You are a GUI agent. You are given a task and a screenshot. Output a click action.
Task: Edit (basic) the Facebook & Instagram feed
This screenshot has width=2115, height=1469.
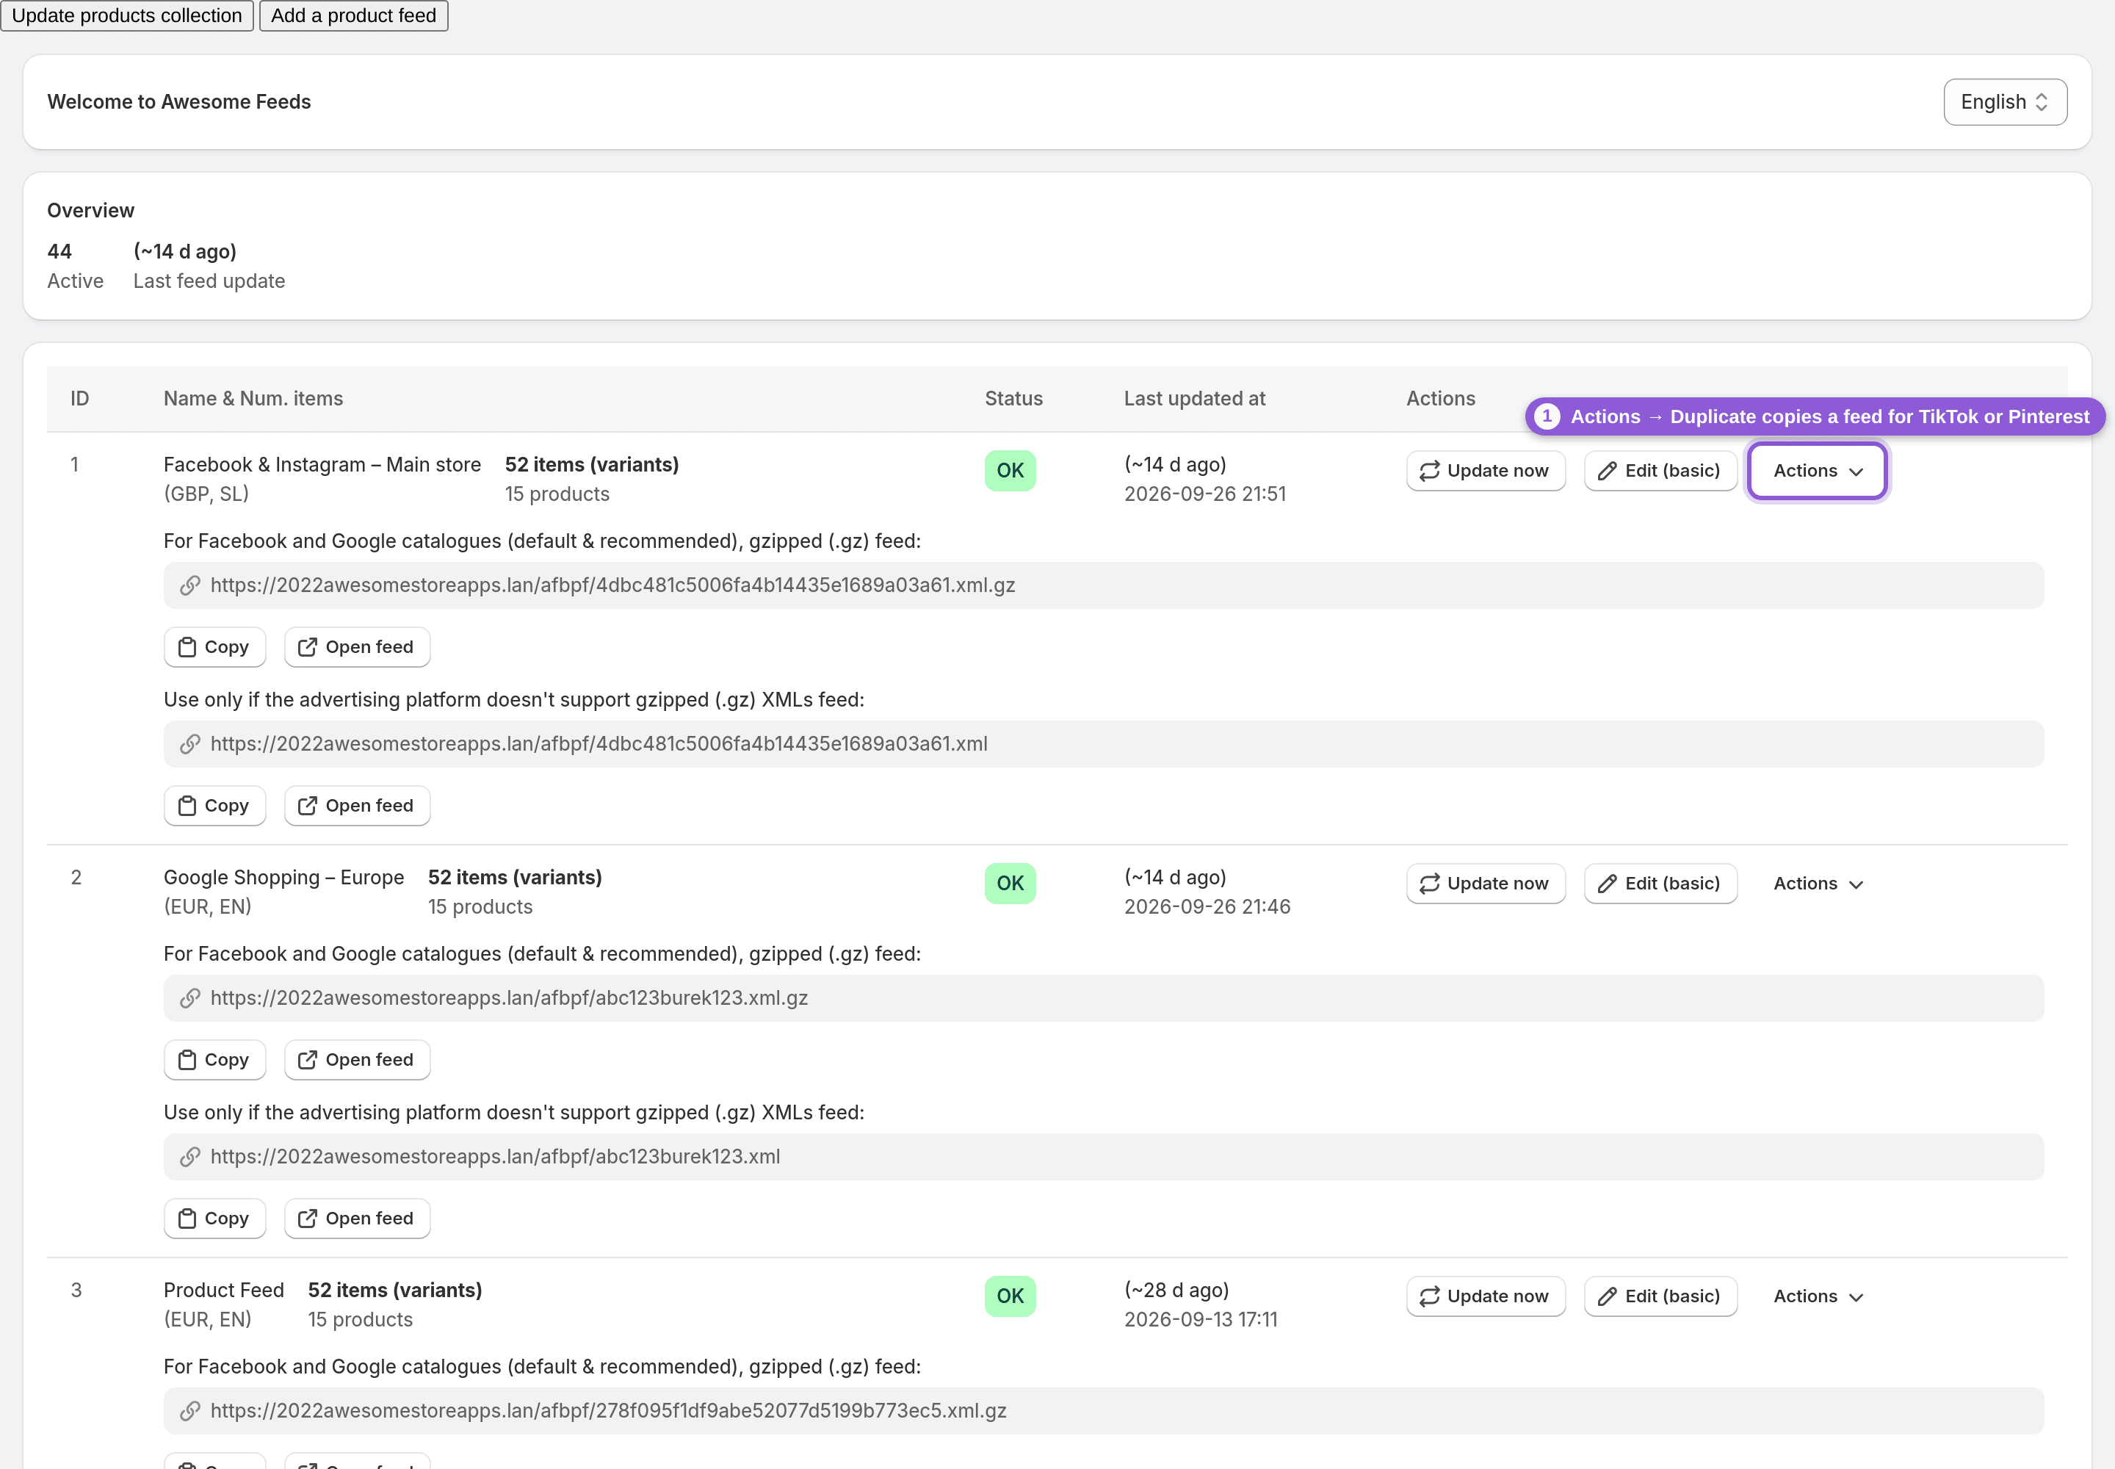pos(1660,470)
